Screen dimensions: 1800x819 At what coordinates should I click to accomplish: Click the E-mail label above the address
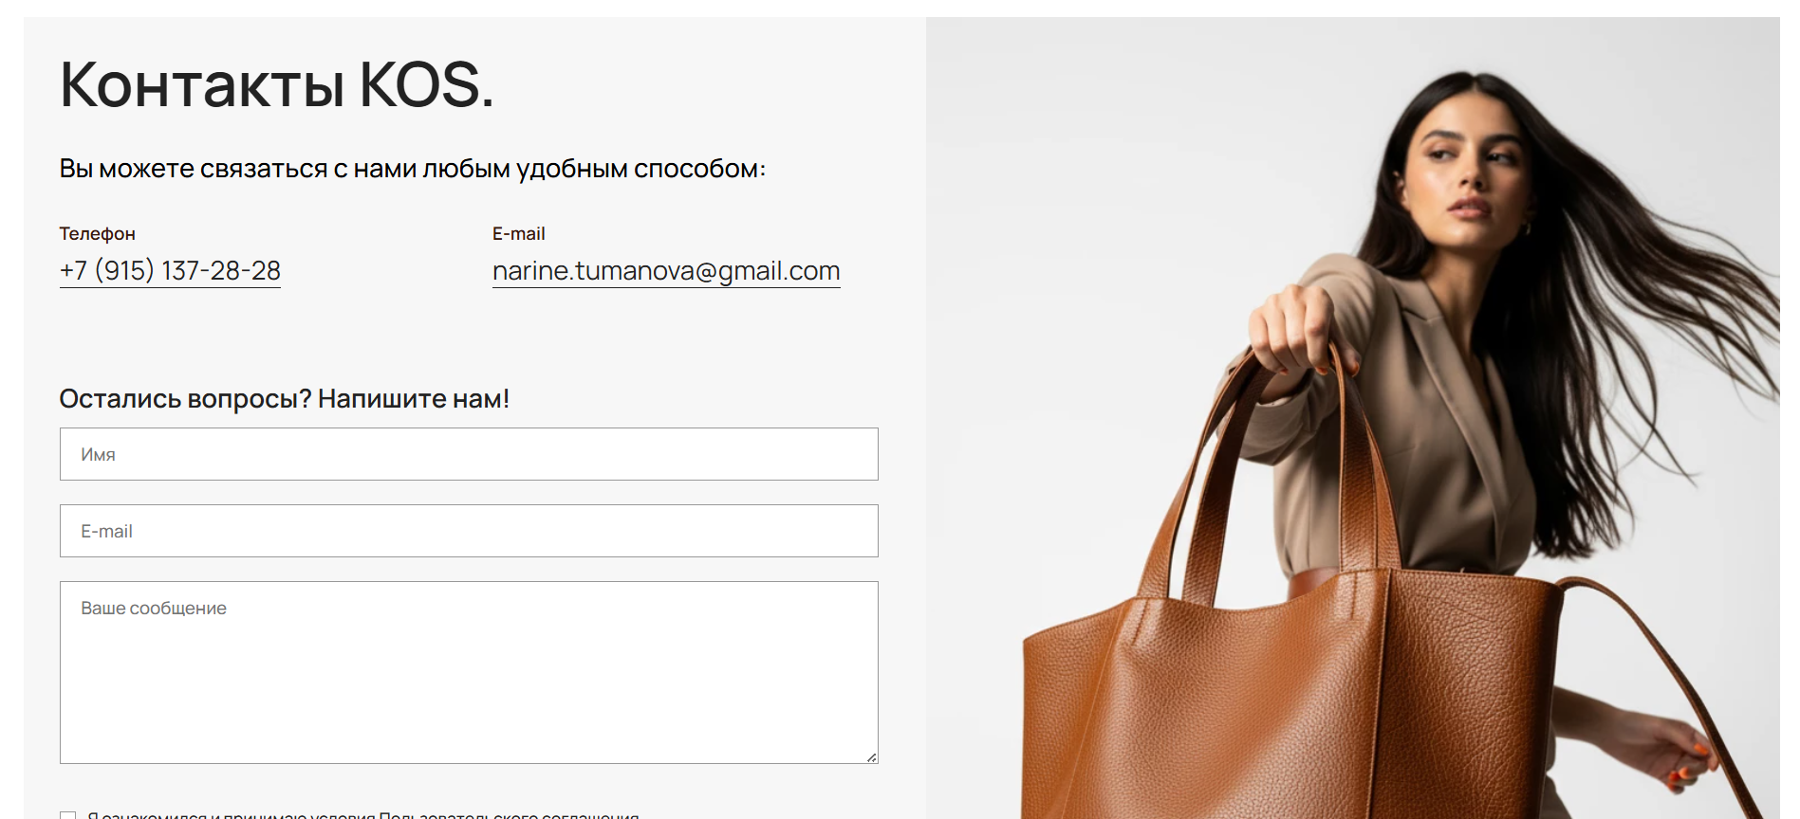click(519, 233)
